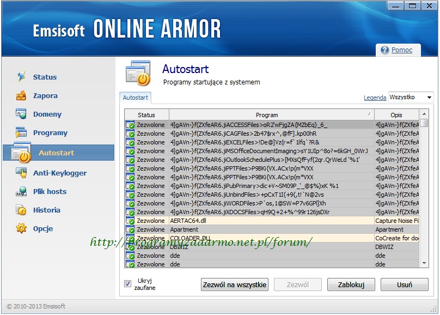Toggle the Ukryj zaufane checkbox

(128, 283)
